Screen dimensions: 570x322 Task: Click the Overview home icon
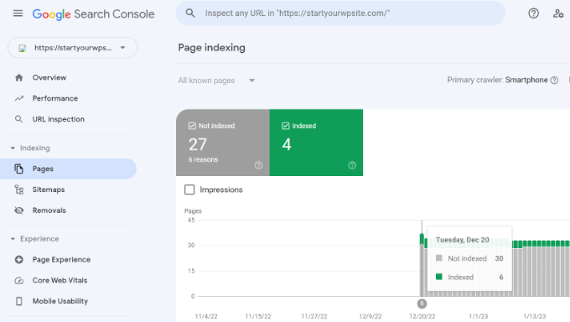pos(19,77)
